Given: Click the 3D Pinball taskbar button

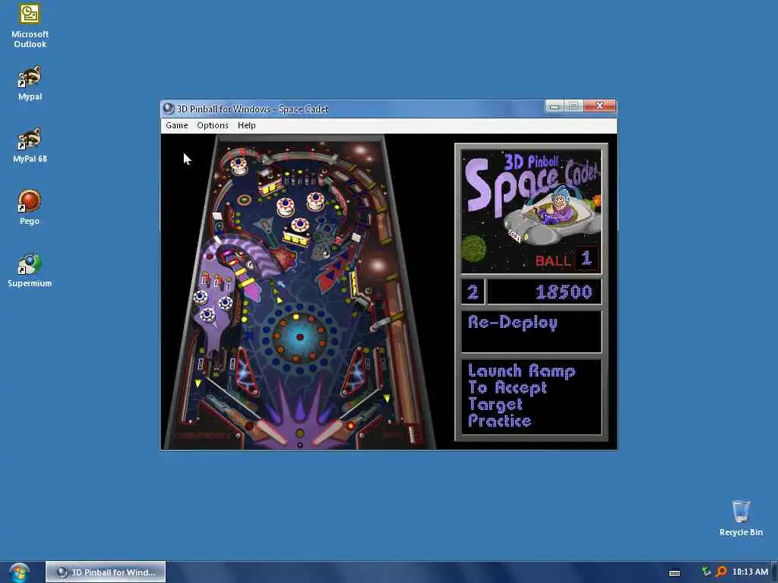Looking at the screenshot, I should [106, 572].
